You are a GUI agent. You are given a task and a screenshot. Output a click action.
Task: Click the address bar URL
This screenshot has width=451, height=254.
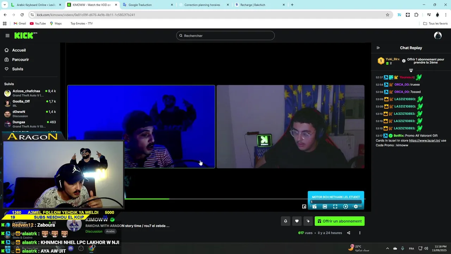(x=86, y=15)
